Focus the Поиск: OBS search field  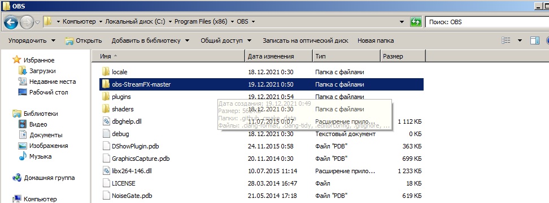(x=487, y=22)
